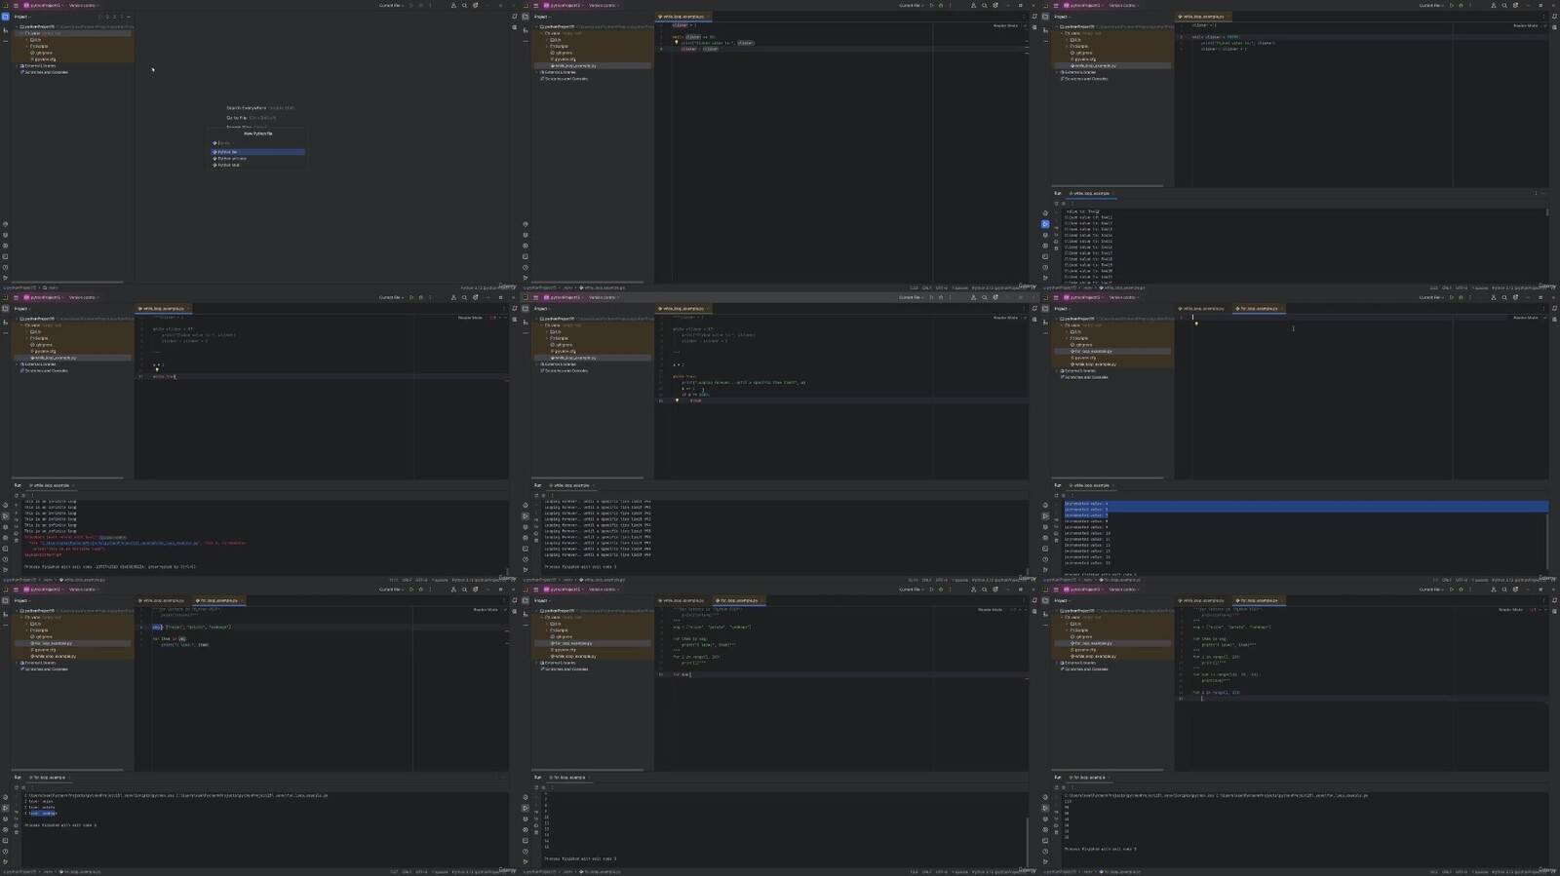This screenshot has width=1560, height=876.
Task: Open the Project view dropdown in the top-middle screenshot
Action: click(x=541, y=17)
